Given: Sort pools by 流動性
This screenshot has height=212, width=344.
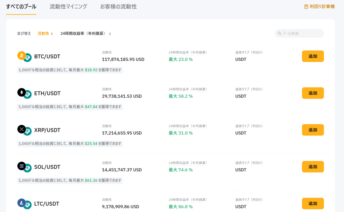Looking at the screenshot, I should tap(45, 34).
